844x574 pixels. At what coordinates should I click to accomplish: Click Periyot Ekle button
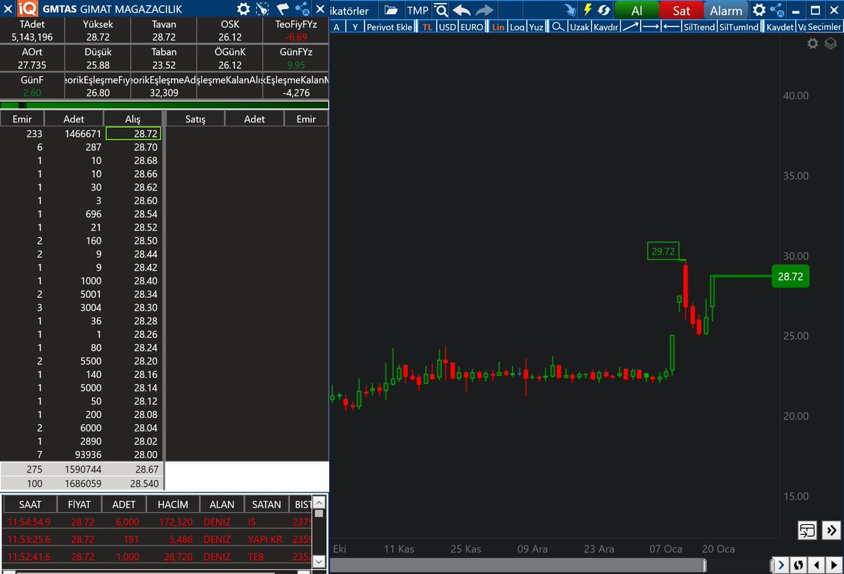pos(389,27)
